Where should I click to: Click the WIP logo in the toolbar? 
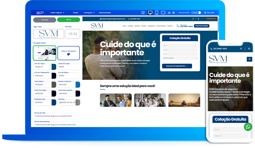[40, 13]
